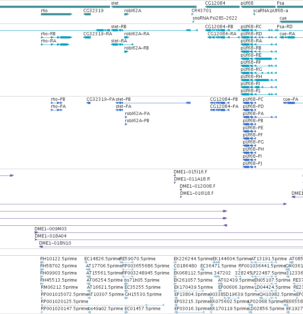
Task: Click the stet-RB transcript label
Action: tap(119, 27)
